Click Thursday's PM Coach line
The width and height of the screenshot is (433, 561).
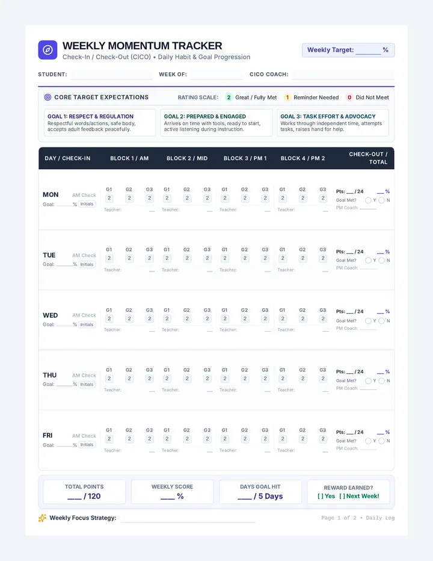point(367,388)
